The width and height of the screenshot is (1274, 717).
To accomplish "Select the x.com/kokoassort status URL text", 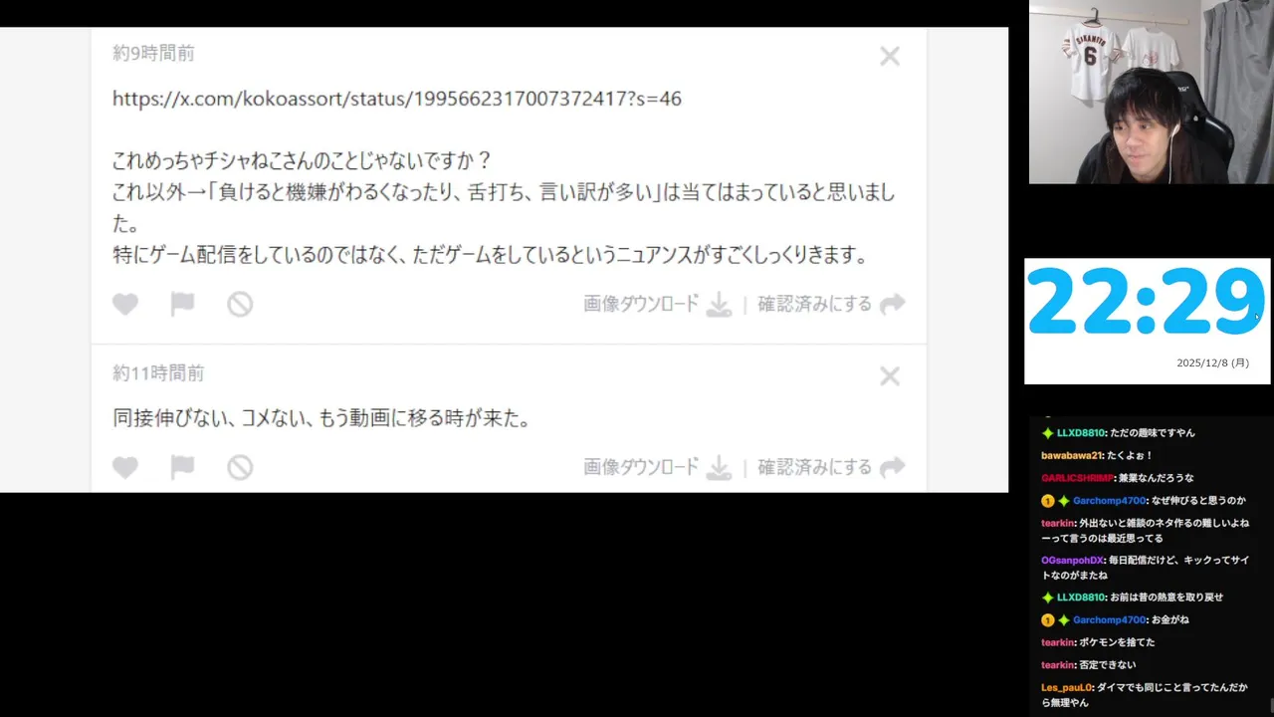I will [397, 99].
